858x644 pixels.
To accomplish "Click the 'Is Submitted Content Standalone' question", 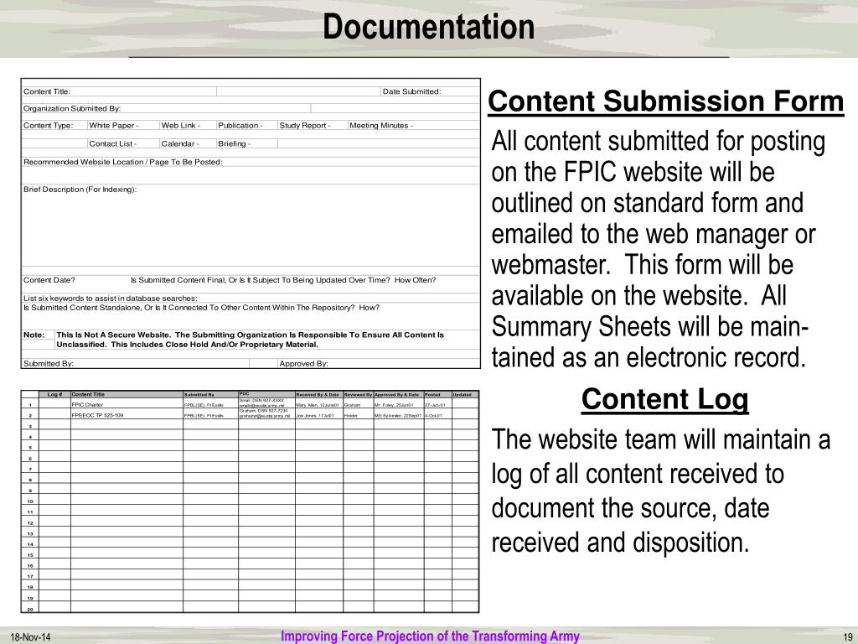I will pos(201,308).
